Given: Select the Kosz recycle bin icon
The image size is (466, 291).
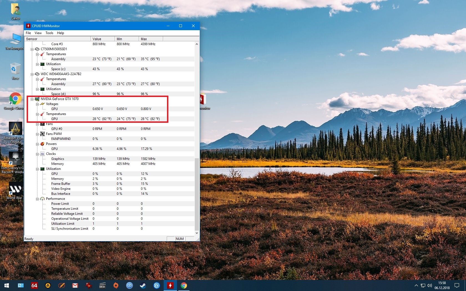Looking at the screenshot, I should point(16,71).
